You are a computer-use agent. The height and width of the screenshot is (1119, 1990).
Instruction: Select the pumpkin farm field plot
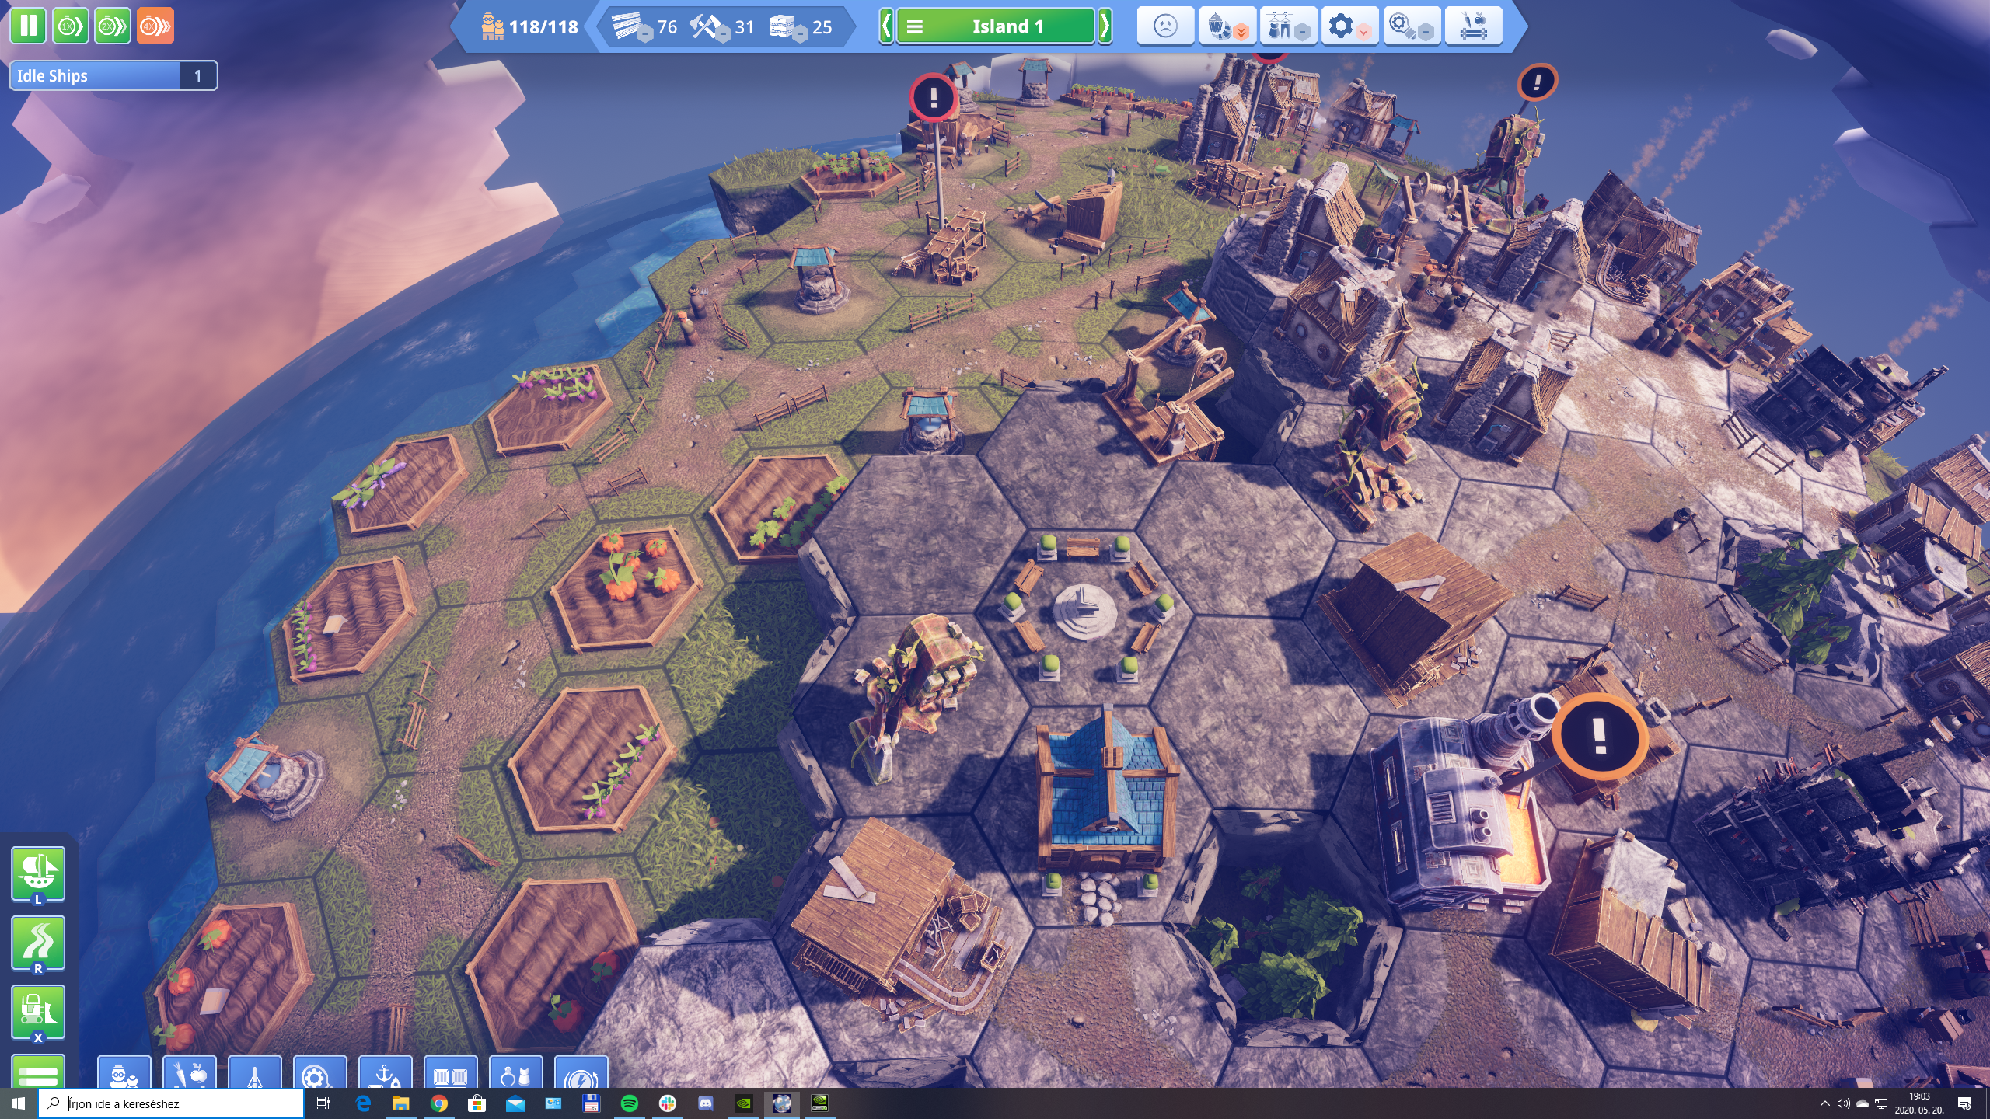(x=628, y=587)
